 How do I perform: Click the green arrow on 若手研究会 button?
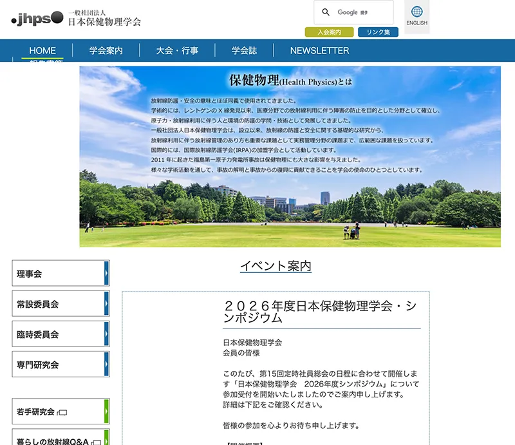click(106, 411)
